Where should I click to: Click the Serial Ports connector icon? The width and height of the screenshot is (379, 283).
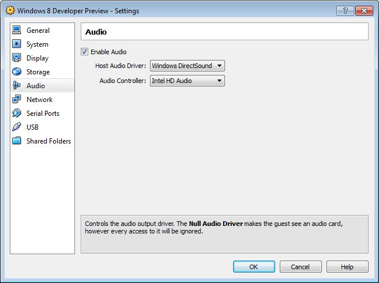pos(16,113)
